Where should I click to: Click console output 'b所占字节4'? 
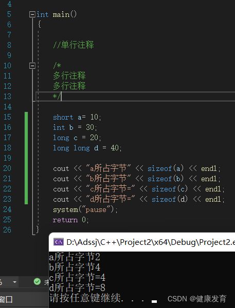(x=75, y=267)
